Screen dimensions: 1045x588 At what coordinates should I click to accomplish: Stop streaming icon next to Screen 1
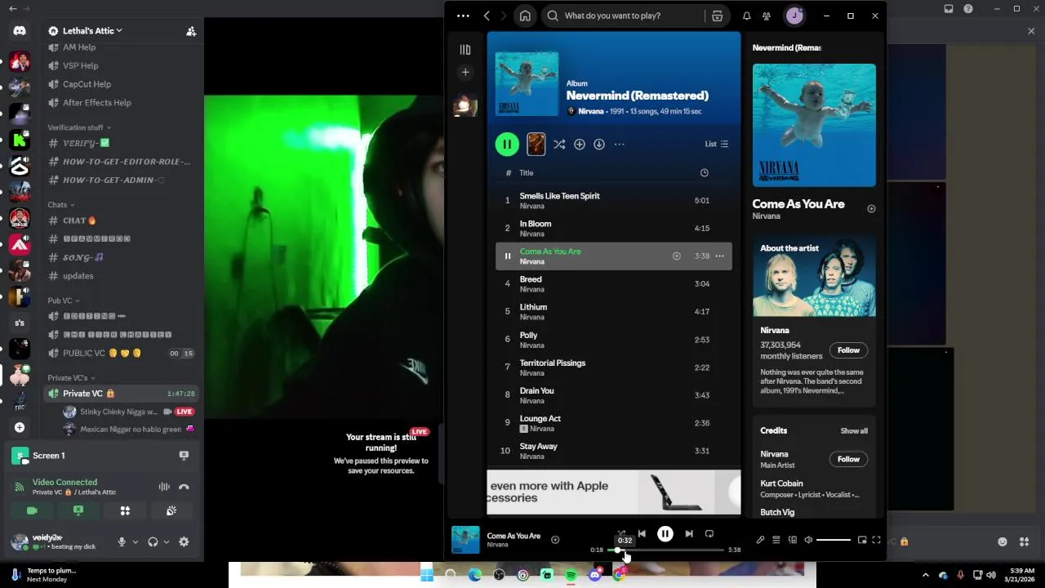pos(184,455)
